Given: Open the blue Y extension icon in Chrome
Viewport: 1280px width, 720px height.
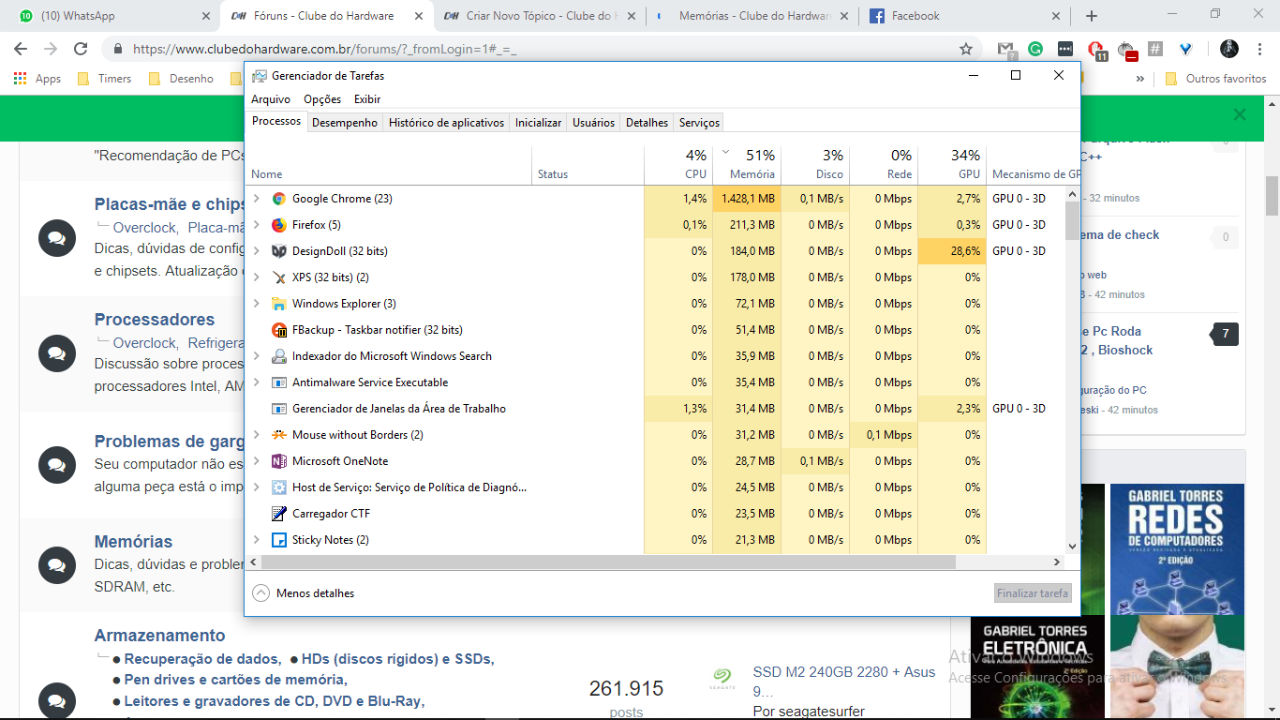Looking at the screenshot, I should [1185, 49].
